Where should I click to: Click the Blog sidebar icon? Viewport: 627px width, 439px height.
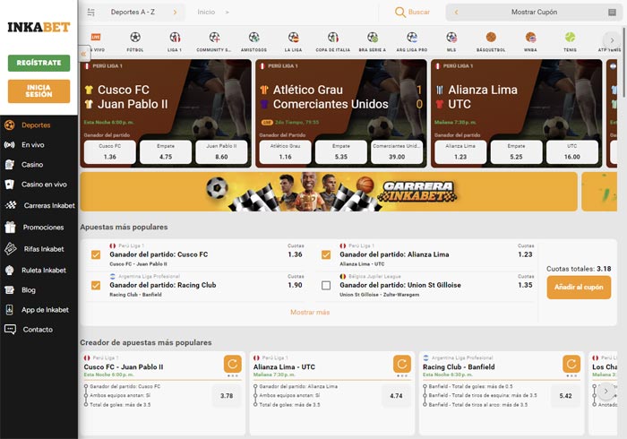coord(10,290)
